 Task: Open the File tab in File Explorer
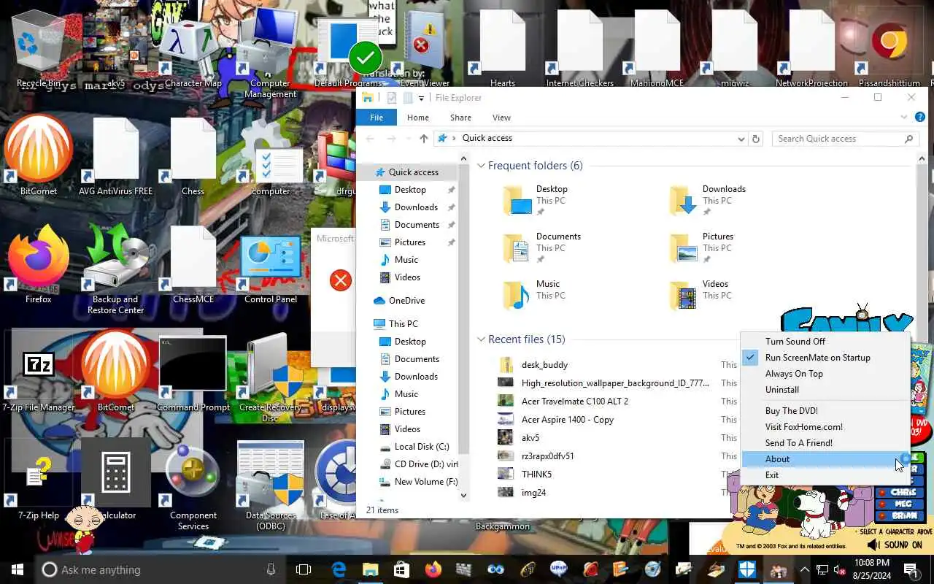(377, 118)
